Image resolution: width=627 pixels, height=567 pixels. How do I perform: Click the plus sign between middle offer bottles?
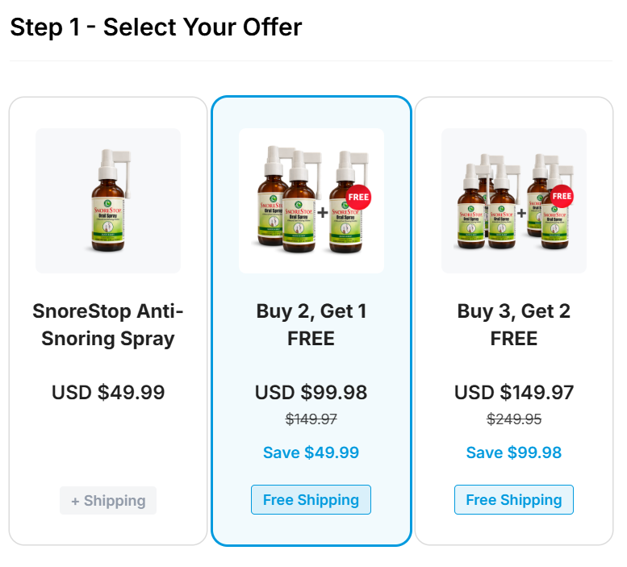tap(322, 213)
